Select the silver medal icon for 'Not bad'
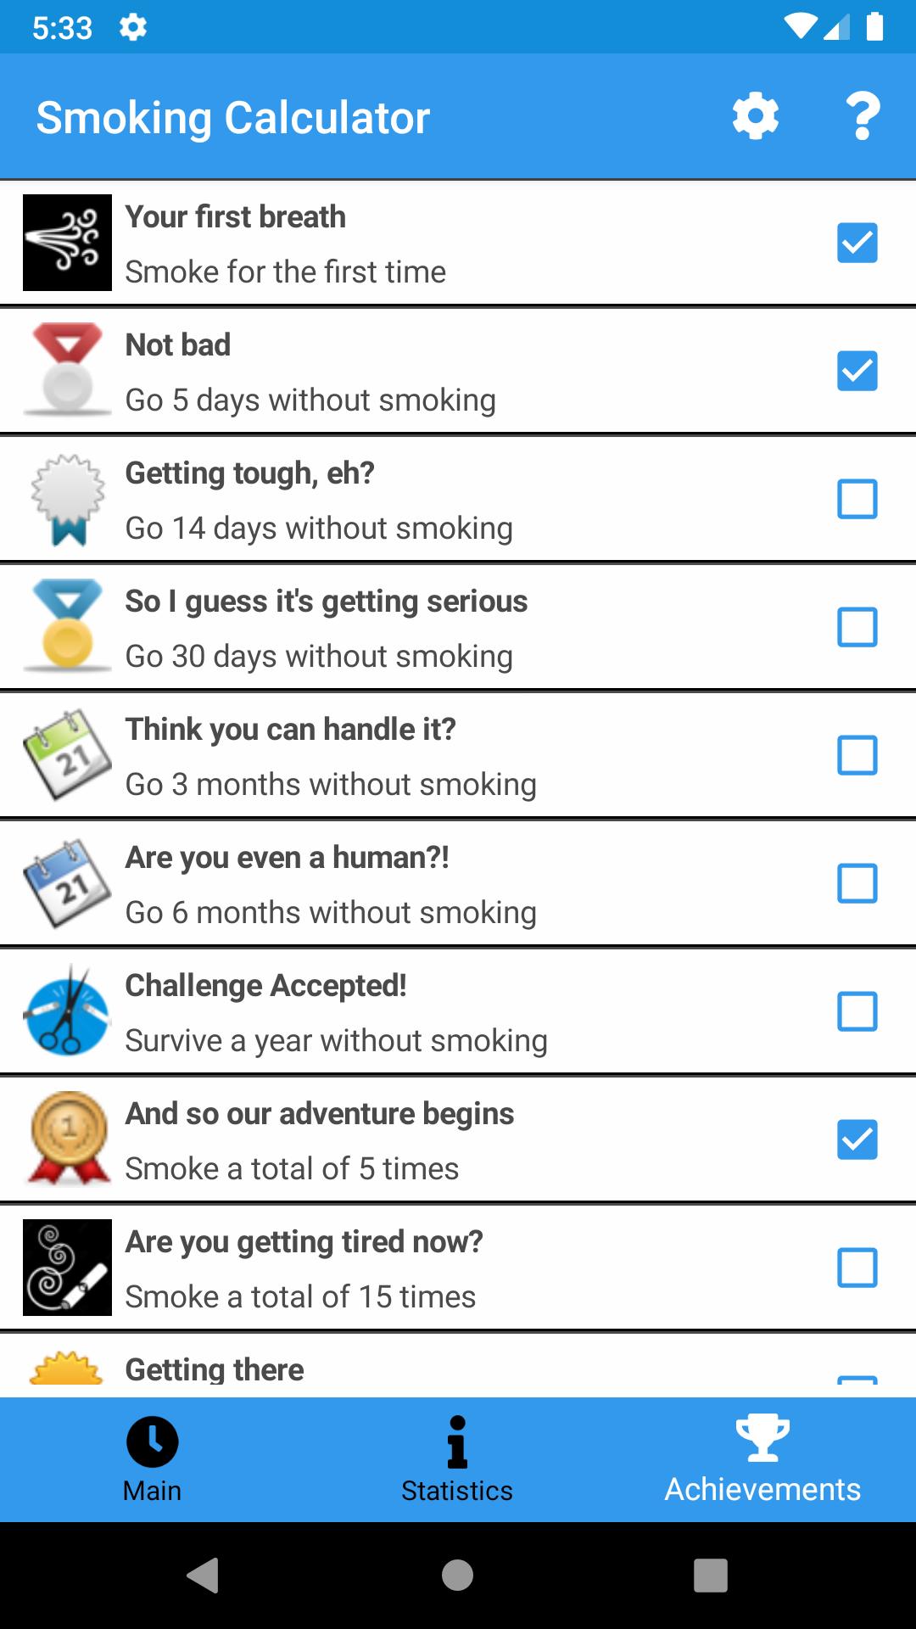916x1629 pixels. (x=67, y=371)
